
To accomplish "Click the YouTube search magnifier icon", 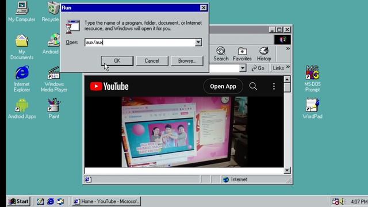I will [x=253, y=86].
